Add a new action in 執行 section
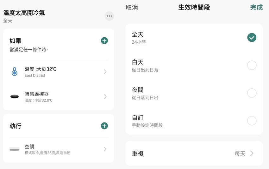This screenshot has width=269, height=169. tap(104, 126)
